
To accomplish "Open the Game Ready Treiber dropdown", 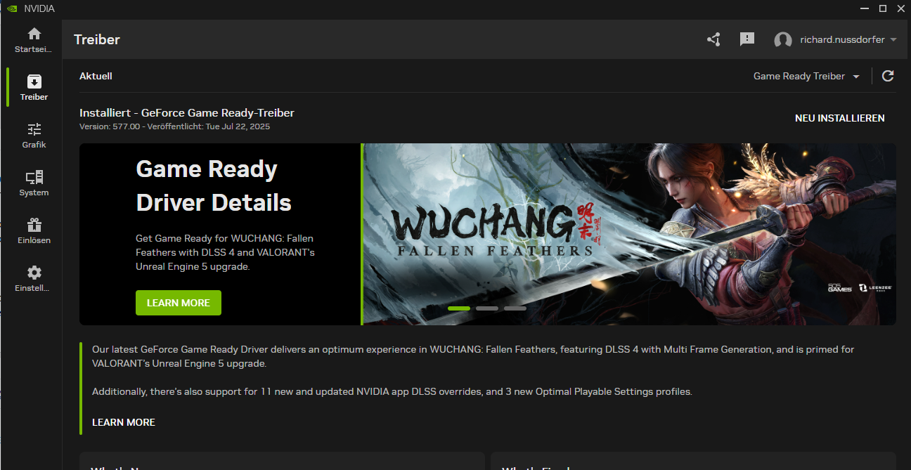I will [x=806, y=76].
